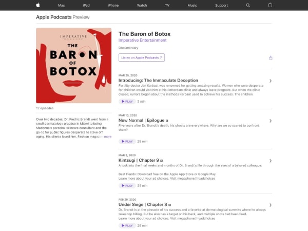Expand Kintsugi Chapter 9 chevron arrow
Screen dimensions: 308x231
click(x=271, y=161)
